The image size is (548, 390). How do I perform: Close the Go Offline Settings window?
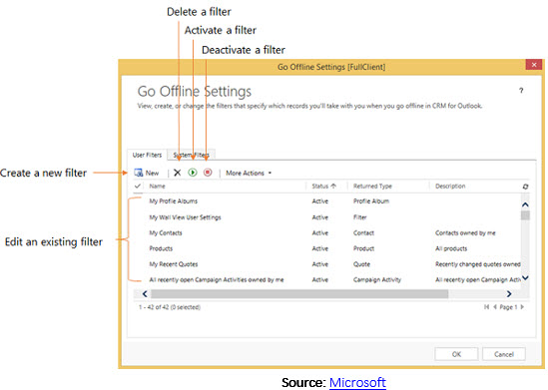coord(534,65)
